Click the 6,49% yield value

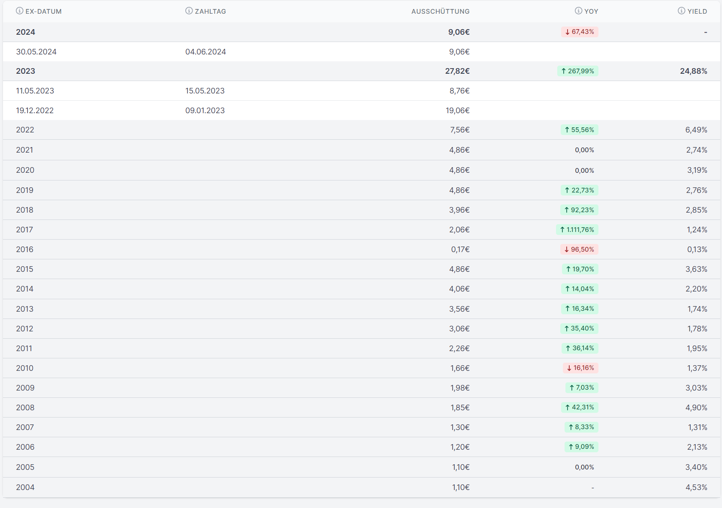click(696, 130)
